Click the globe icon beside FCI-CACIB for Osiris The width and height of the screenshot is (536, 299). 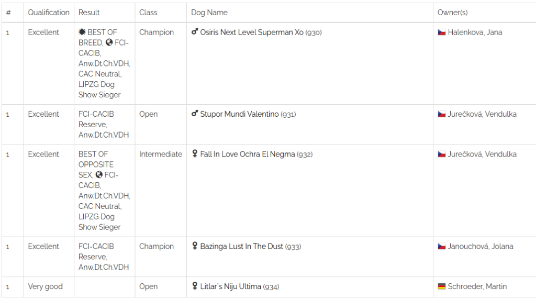coord(109,42)
